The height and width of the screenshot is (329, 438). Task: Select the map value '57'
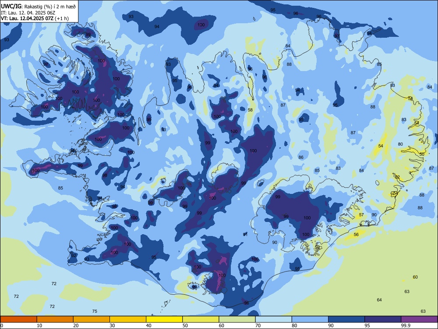(x=361, y=215)
